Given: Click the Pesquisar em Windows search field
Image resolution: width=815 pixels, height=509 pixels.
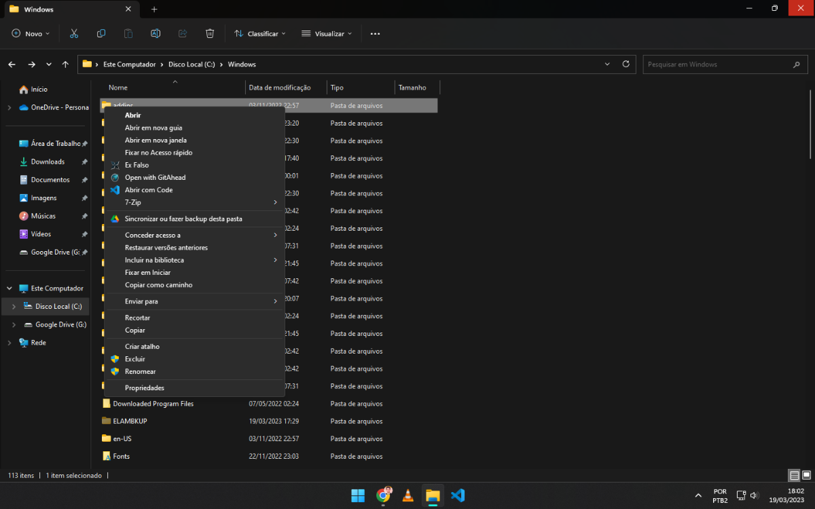Looking at the screenshot, I should tap(717, 64).
